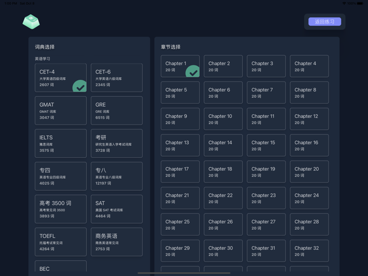368x276 pixels.
Task: Click the 返回练习 button
Action: coord(324,22)
